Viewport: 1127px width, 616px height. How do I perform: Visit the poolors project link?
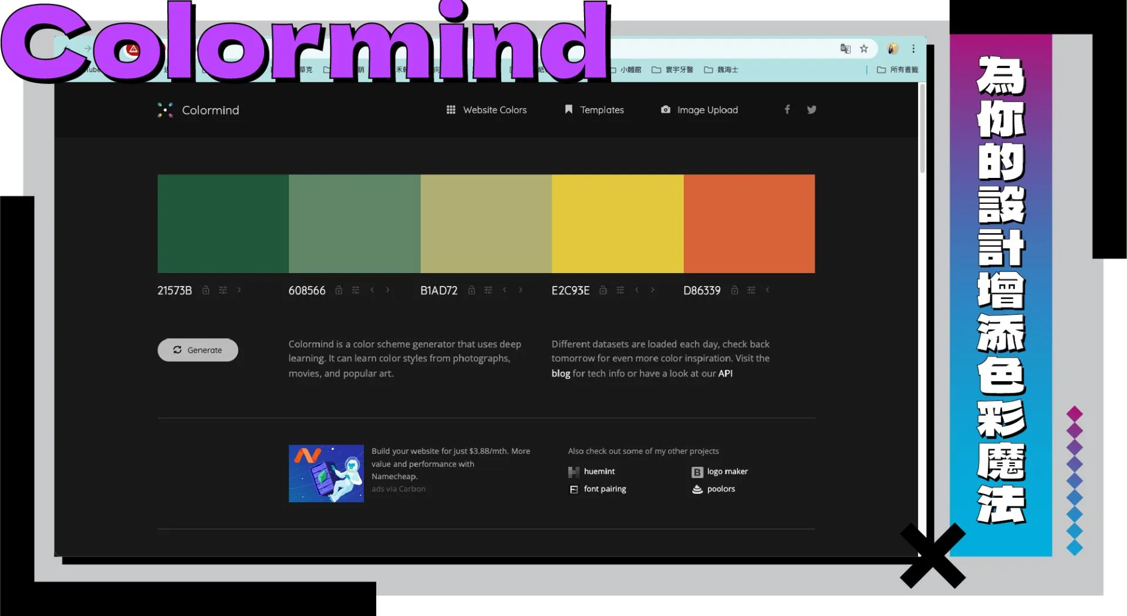click(713, 489)
